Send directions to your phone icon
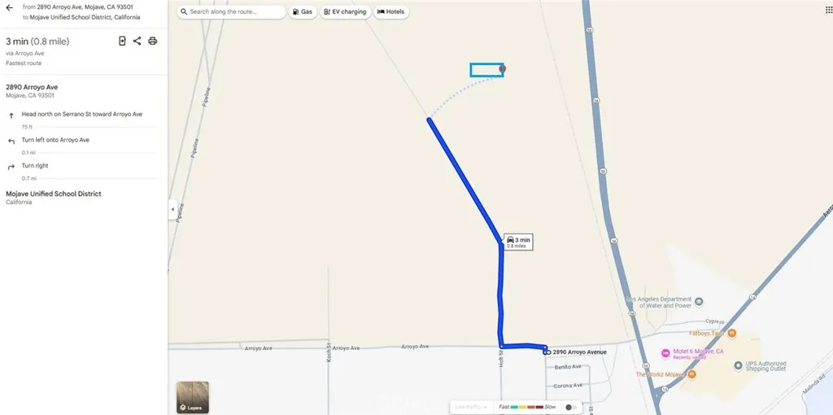Screen dimensions: 833x415 [122, 41]
